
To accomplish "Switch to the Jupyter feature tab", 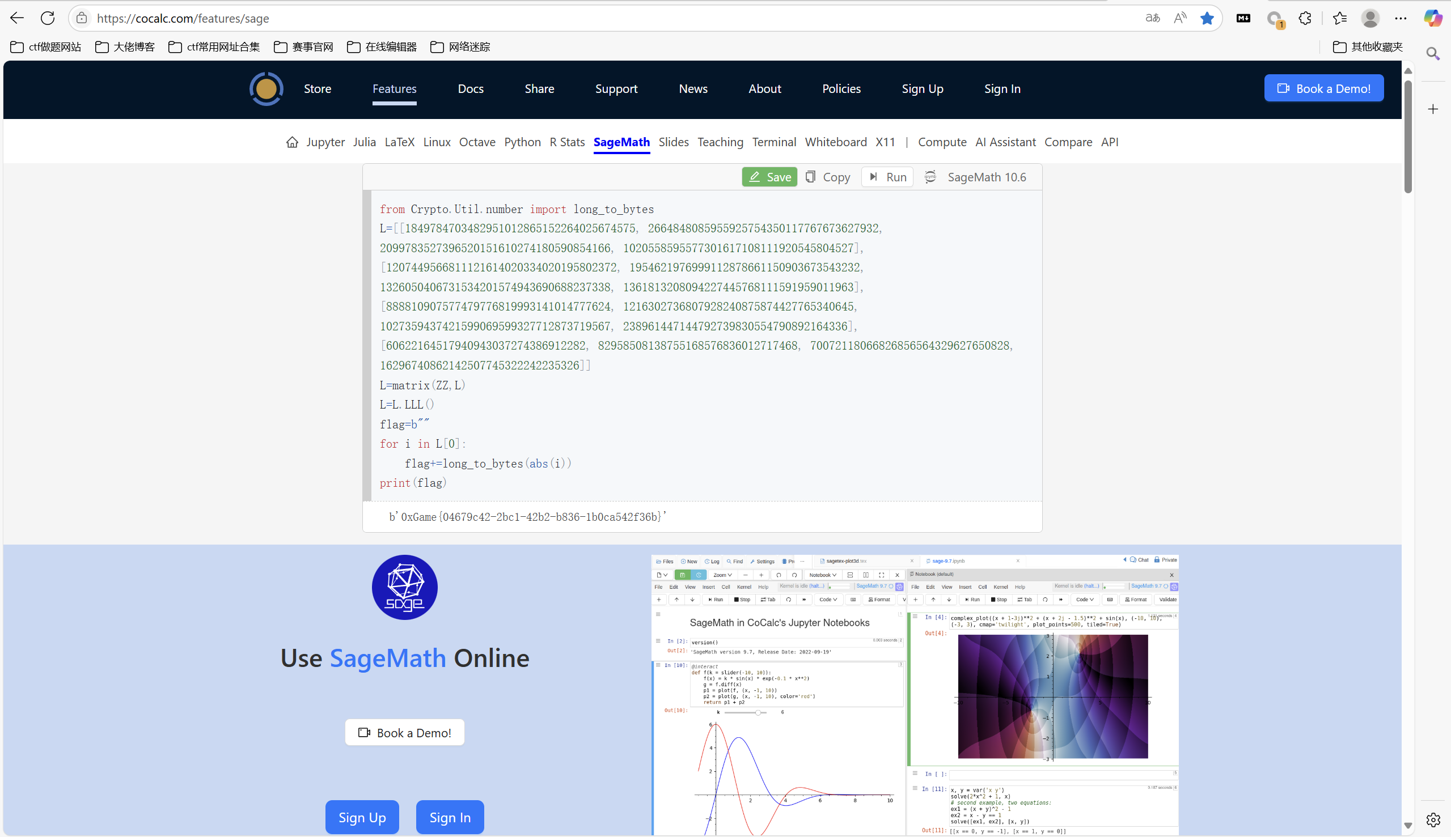I will click(x=325, y=142).
